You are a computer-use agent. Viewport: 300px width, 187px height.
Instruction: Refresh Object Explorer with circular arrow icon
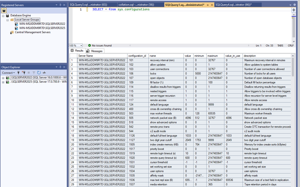[x=39, y=72]
